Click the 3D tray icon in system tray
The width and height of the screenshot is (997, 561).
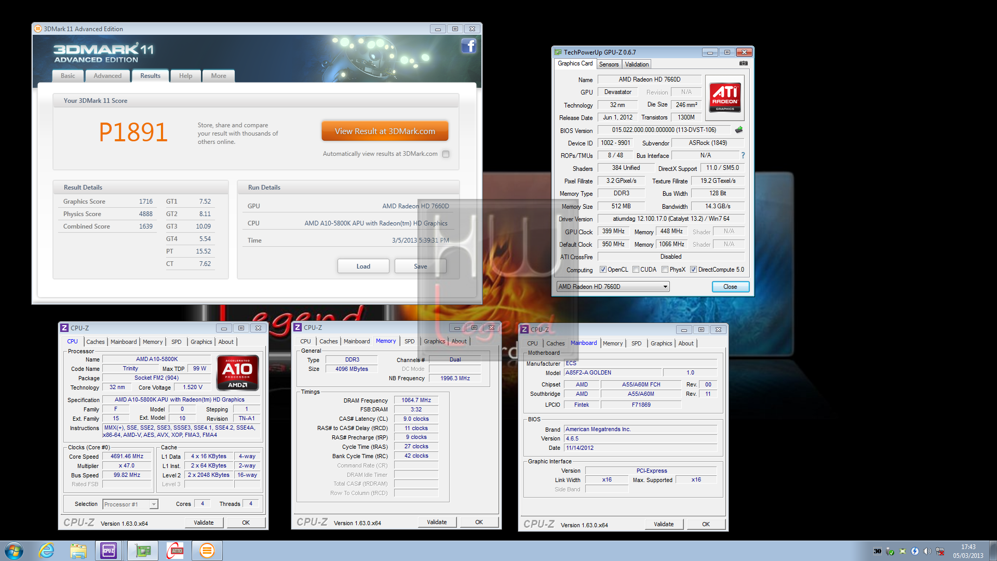pos(878,551)
